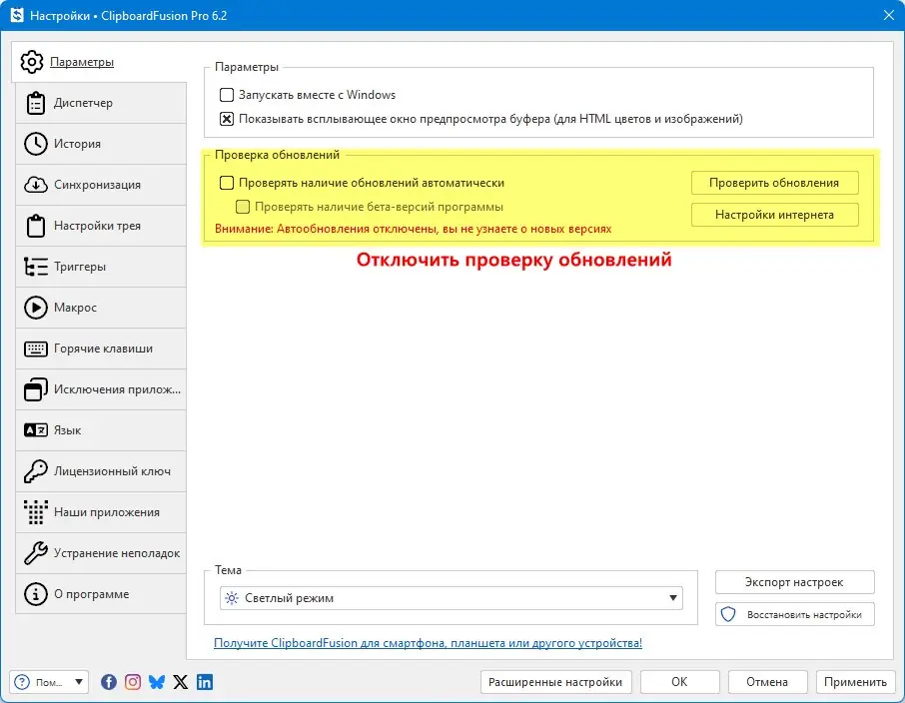This screenshot has width=905, height=703.
Task: Toggle Проверять наличие бета-версий программы checkbox
Action: (243, 207)
